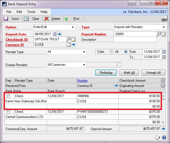
Task: Click the blue arrow beside Deposit Amount
Action: 163,129
